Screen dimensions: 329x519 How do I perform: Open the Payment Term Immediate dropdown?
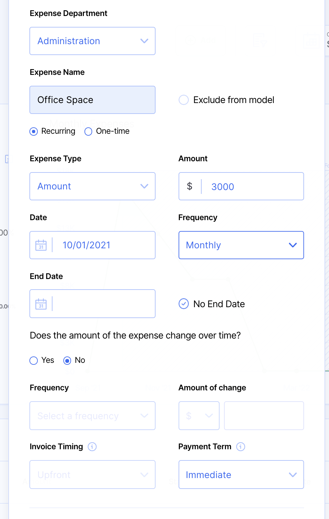tap(241, 475)
